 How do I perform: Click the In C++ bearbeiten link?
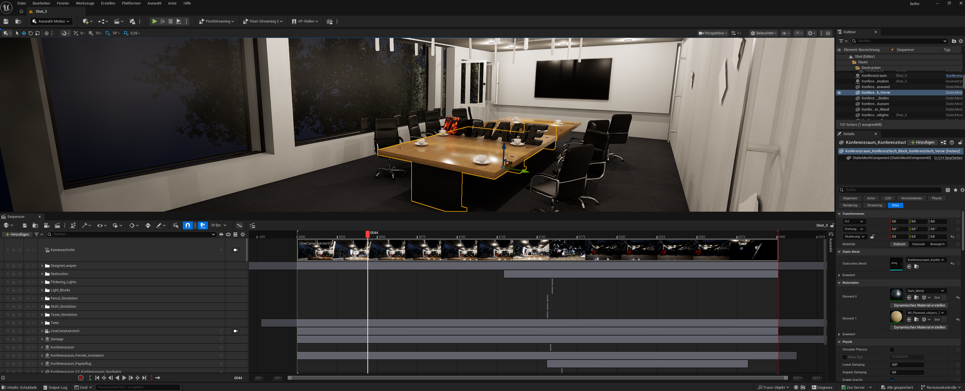tap(948, 158)
